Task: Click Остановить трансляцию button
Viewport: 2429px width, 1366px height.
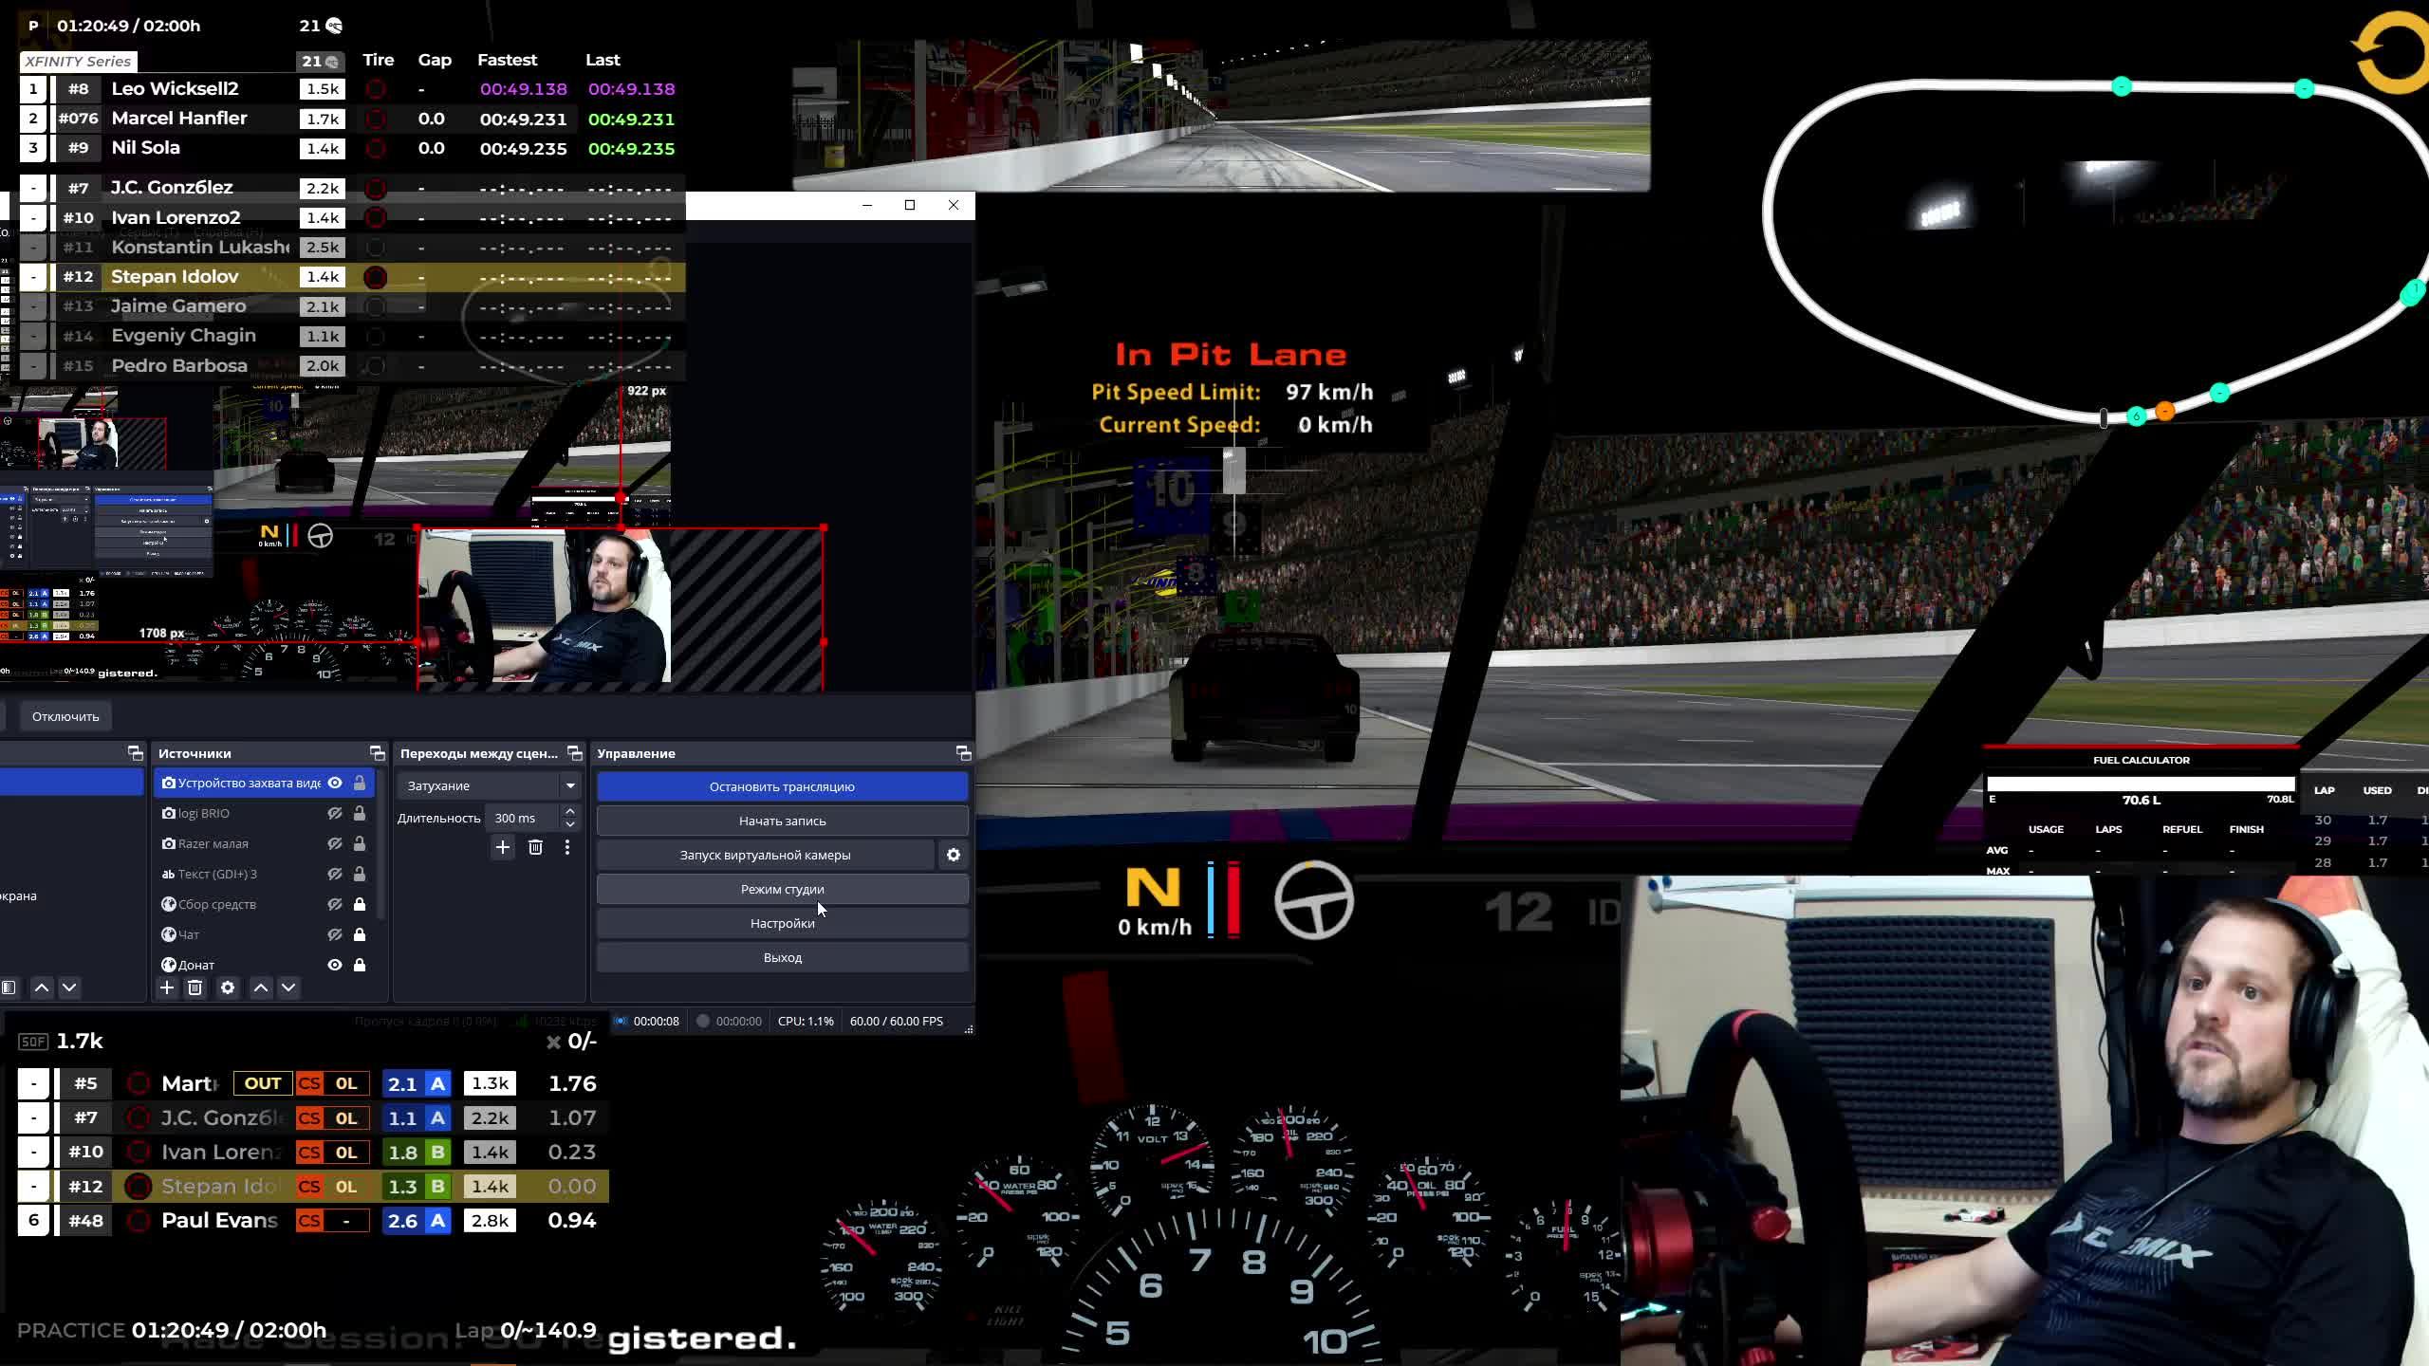Action: [782, 786]
